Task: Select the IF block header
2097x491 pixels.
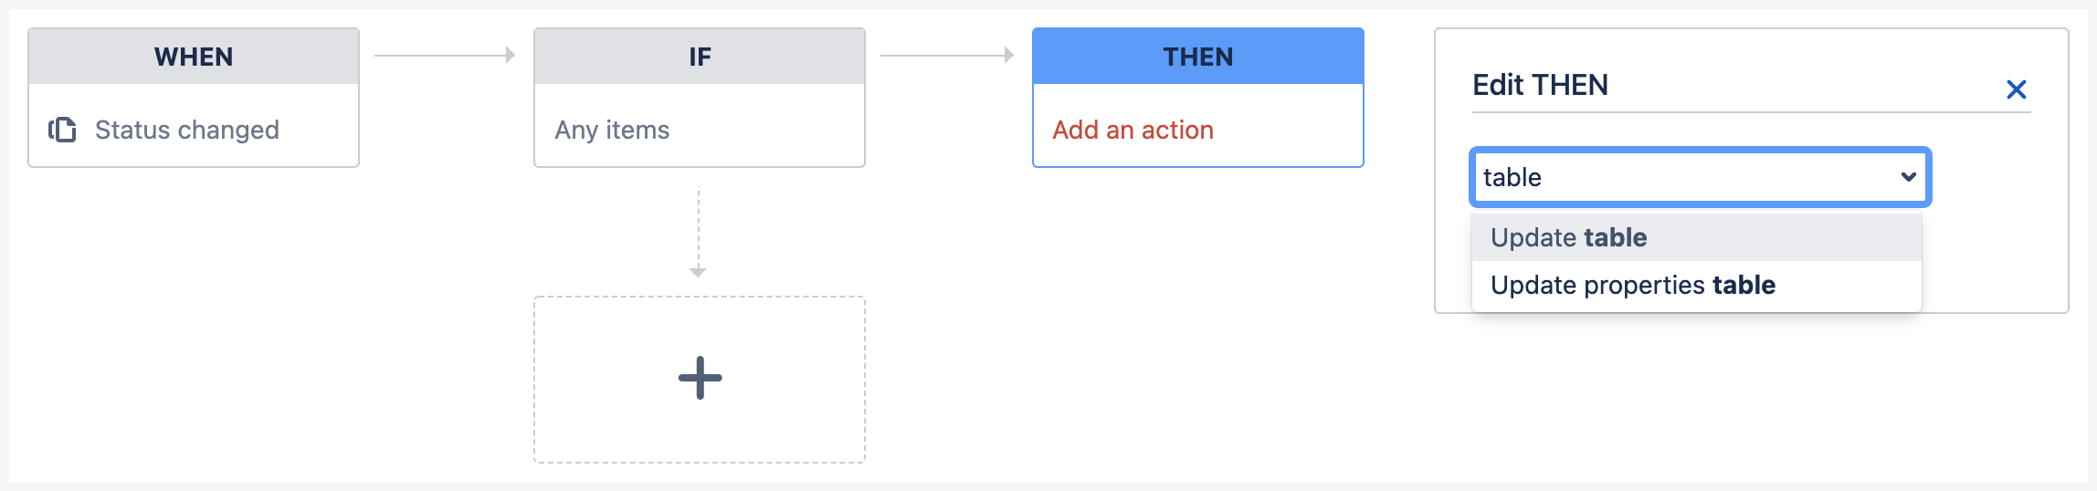Action: pyautogui.click(x=700, y=57)
